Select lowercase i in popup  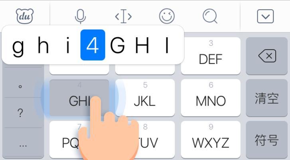(68, 45)
